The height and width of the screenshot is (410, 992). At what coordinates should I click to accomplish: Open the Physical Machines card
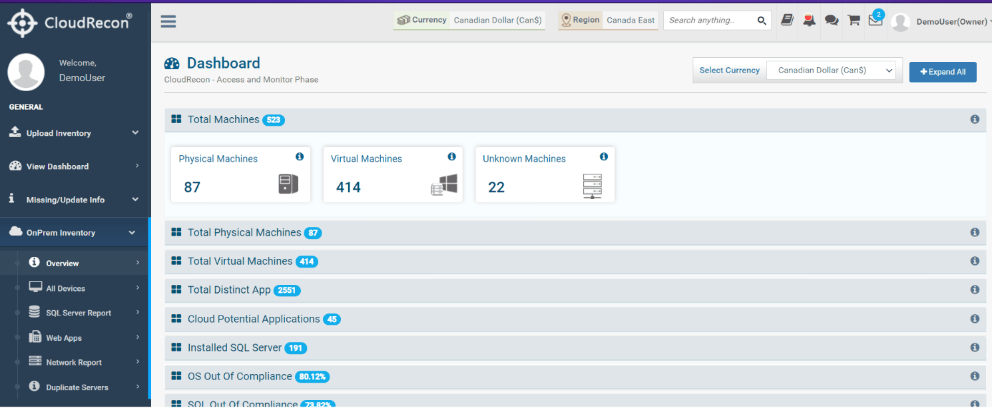[241, 174]
